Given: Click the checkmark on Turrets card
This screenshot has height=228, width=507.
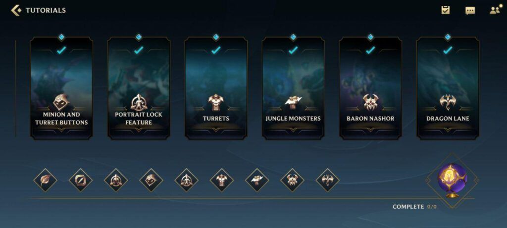Looking at the screenshot, I should click(x=216, y=50).
